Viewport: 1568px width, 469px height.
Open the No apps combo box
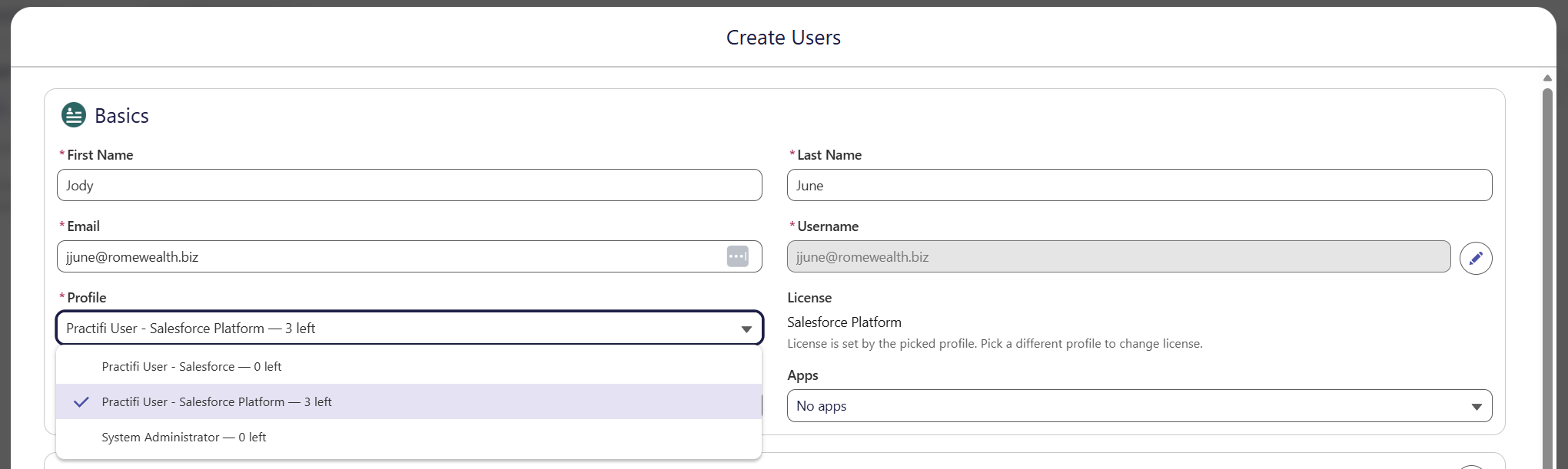pyautogui.click(x=1139, y=406)
